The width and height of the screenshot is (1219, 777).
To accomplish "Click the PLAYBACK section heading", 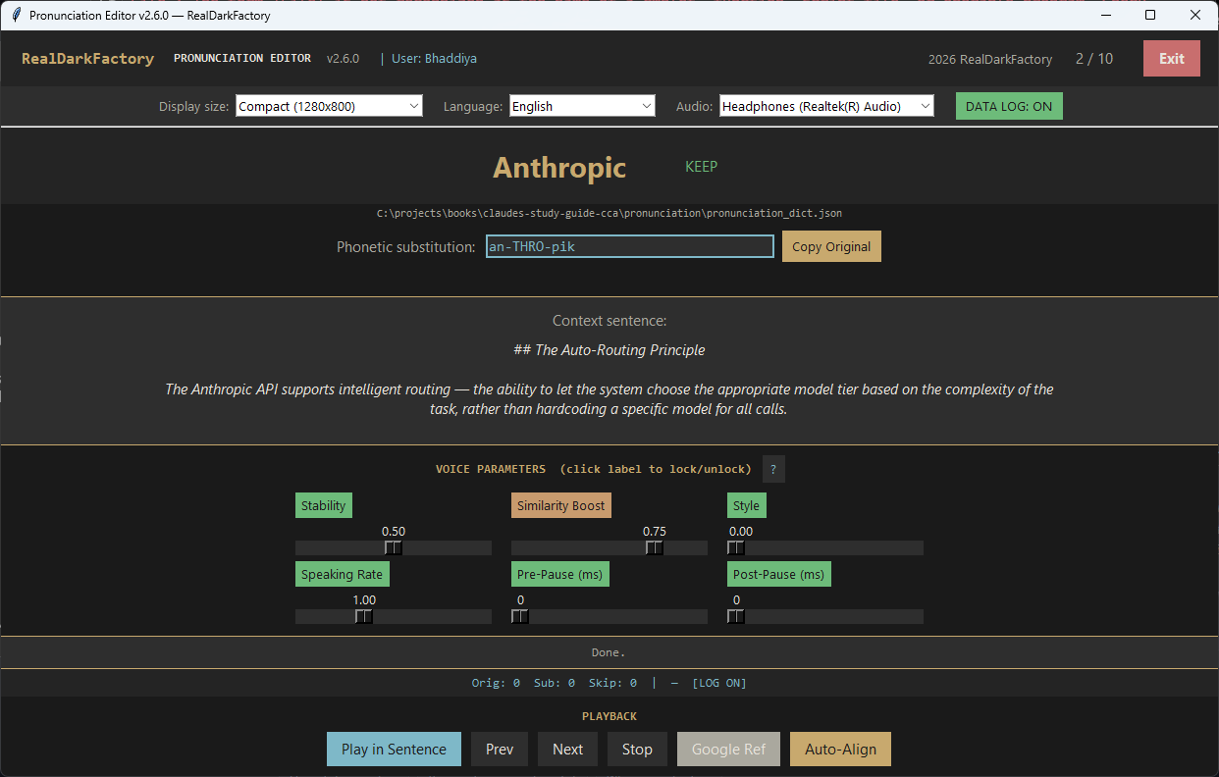I will pyautogui.click(x=609, y=716).
